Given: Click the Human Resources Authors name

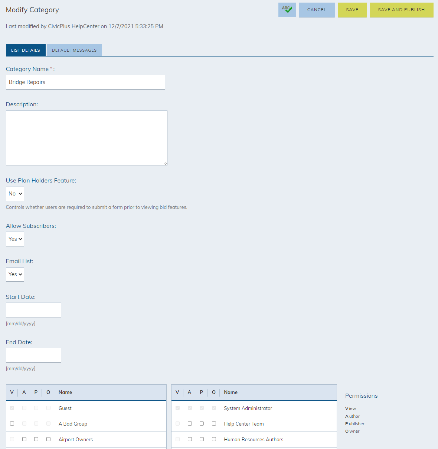Looking at the screenshot, I should point(254,439).
